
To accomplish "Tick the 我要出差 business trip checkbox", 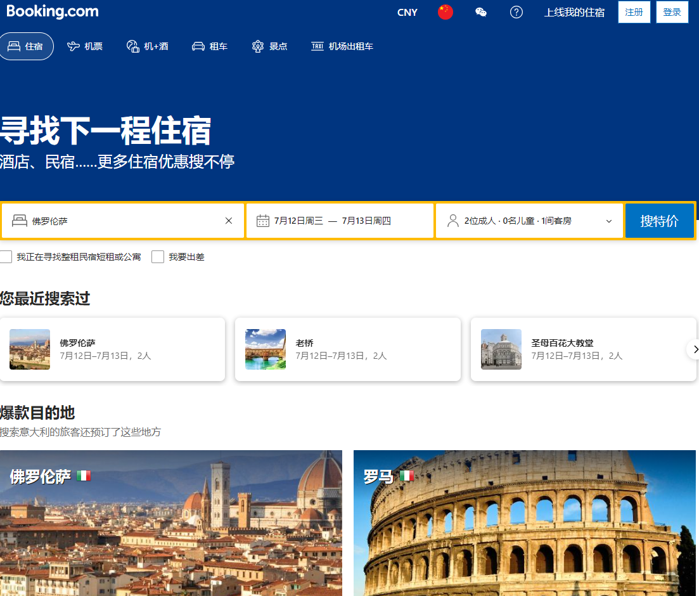I will [x=158, y=257].
